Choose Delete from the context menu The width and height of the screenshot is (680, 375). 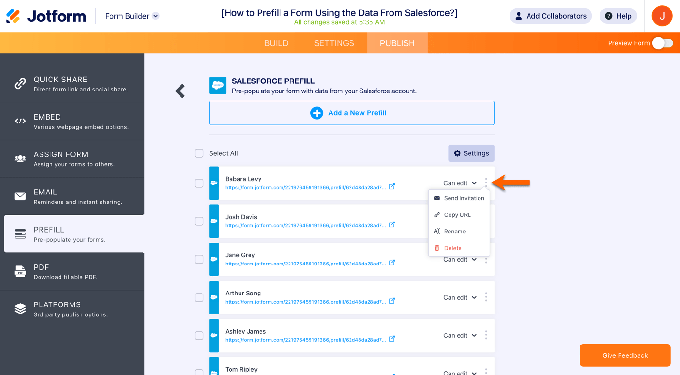coord(452,248)
